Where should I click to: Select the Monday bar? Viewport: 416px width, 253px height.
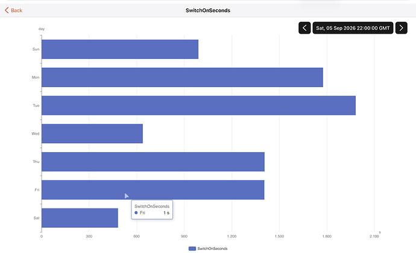click(x=182, y=77)
